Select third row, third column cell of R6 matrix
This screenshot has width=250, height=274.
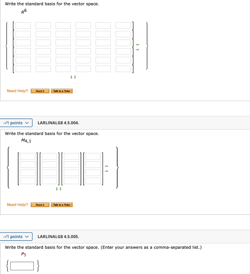pos(63,43)
